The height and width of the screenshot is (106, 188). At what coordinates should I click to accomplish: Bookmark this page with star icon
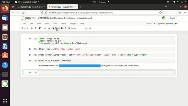click(160, 13)
